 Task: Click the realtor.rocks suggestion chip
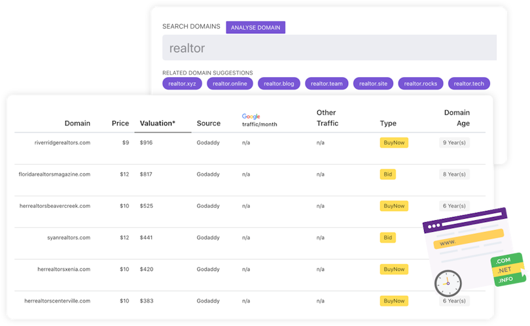point(420,84)
